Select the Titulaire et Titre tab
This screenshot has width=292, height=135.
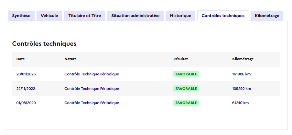coord(85,15)
